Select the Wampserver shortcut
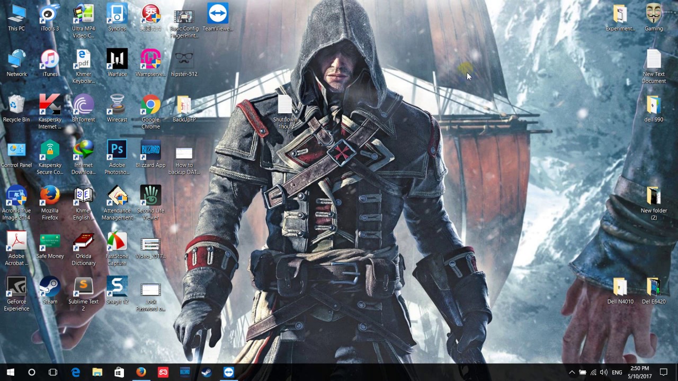Screen dimensions: 678x381 150,63
